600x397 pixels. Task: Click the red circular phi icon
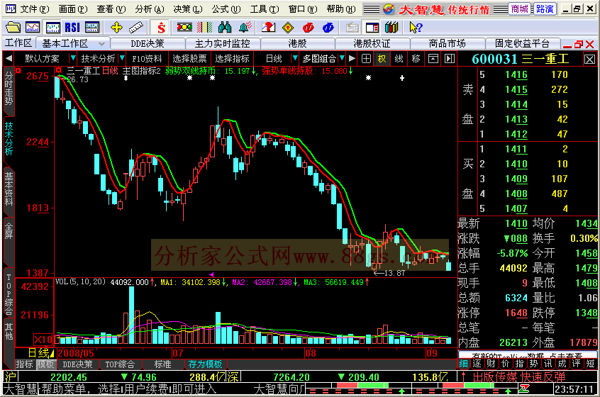(308, 28)
